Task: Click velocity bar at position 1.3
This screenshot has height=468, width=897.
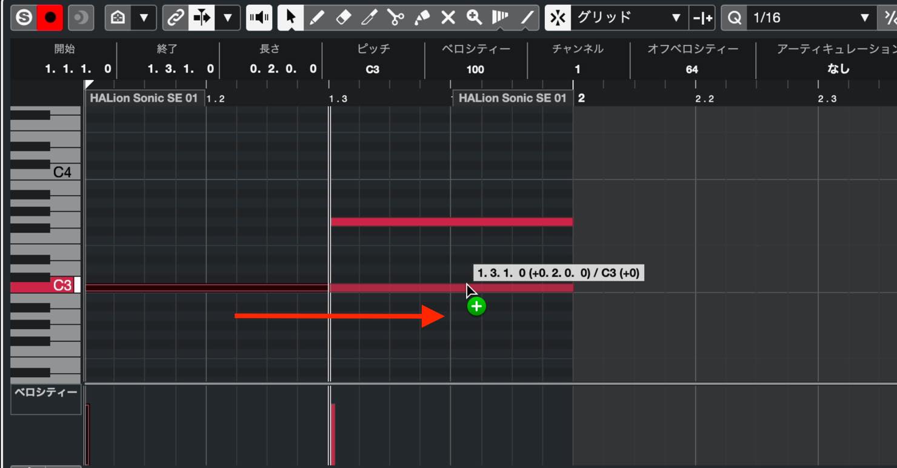Action: (x=333, y=434)
